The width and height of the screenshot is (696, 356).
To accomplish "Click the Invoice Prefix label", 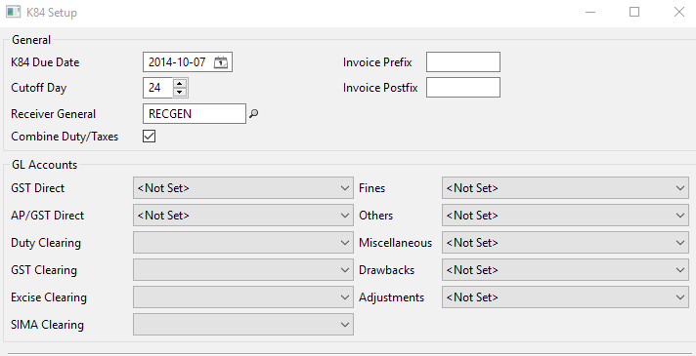I will coord(377,62).
